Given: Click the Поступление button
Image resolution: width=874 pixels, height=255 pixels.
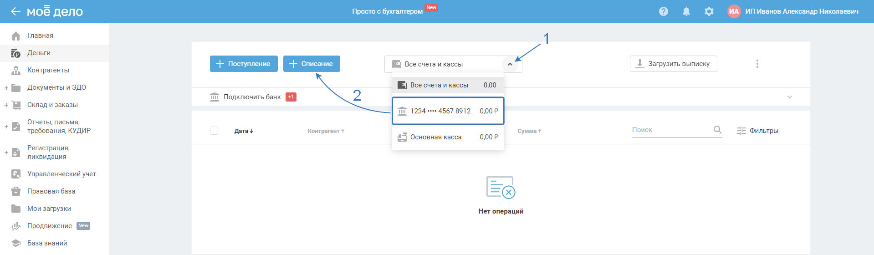Looking at the screenshot, I should (244, 64).
